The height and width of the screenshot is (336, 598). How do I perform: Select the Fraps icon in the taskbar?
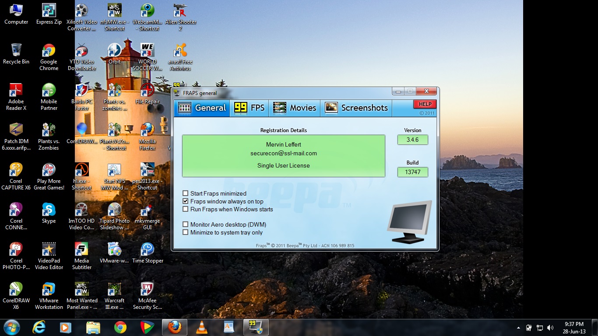point(255,327)
